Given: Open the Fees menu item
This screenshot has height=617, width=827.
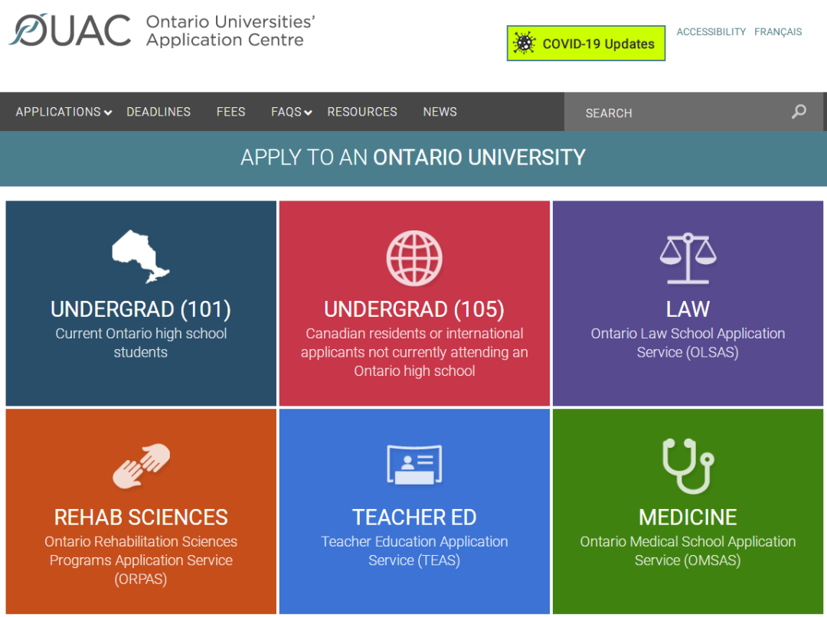Looking at the screenshot, I should pyautogui.click(x=230, y=112).
